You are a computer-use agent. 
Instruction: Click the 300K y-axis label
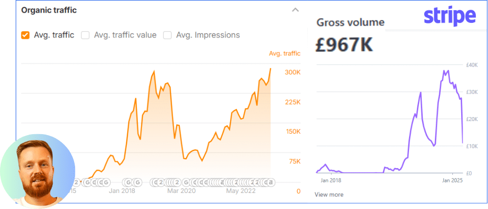293,72
